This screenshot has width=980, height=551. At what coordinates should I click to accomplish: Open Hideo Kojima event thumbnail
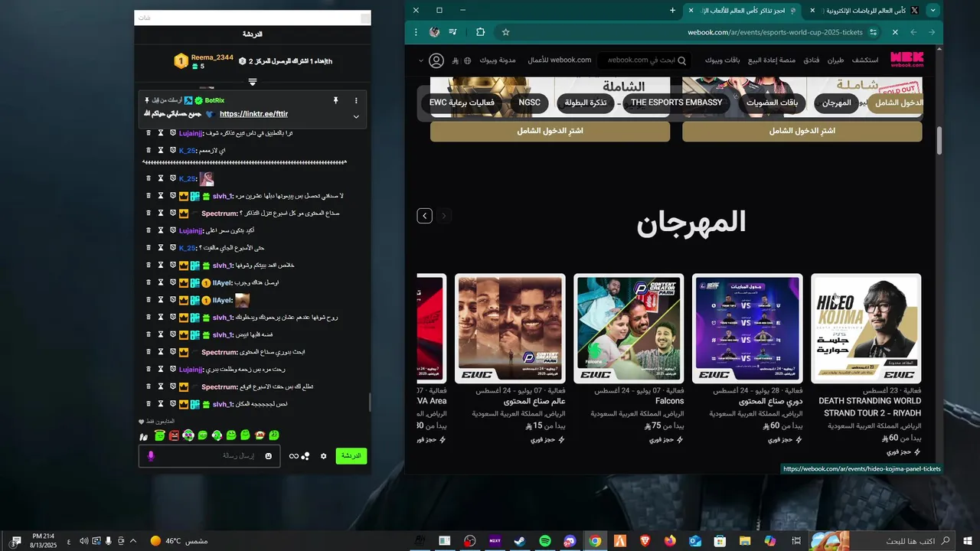866,328
